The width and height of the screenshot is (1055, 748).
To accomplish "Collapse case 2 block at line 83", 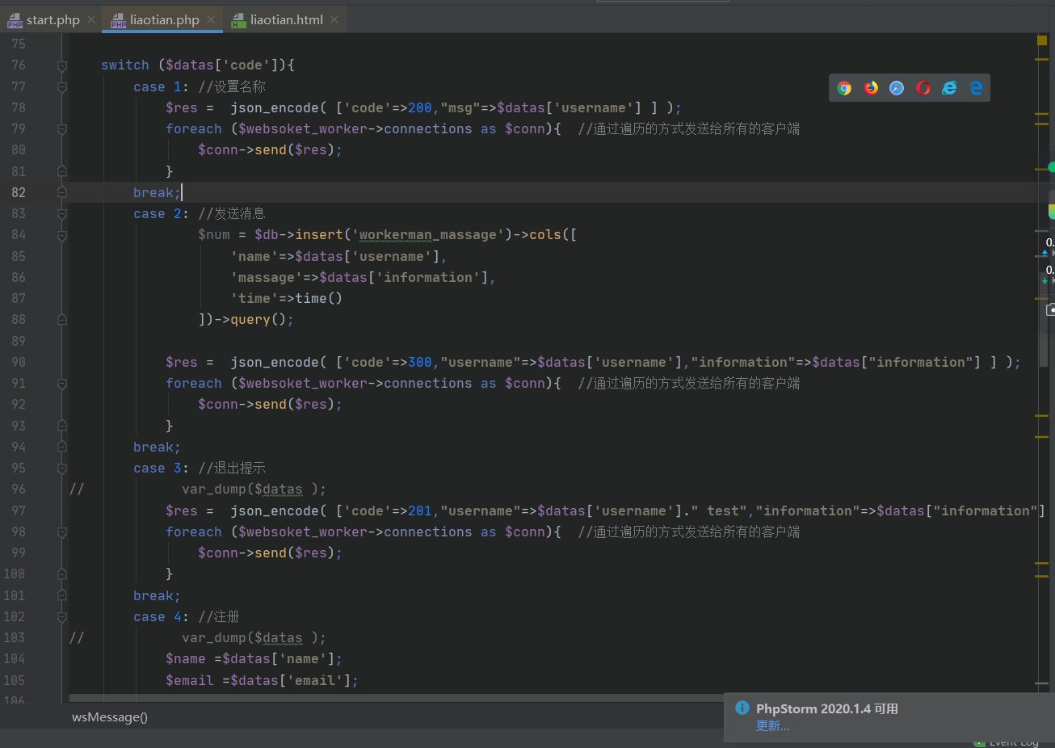I will (62, 214).
